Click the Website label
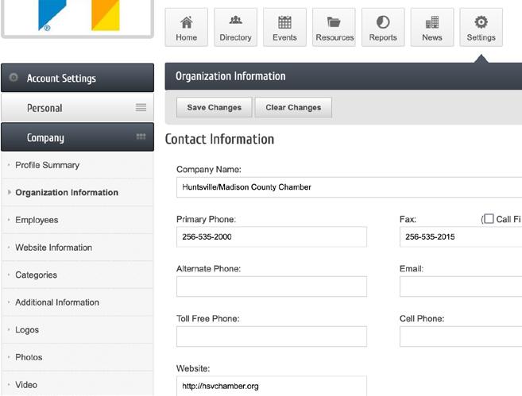Image resolution: width=522 pixels, height=396 pixels. [193, 368]
